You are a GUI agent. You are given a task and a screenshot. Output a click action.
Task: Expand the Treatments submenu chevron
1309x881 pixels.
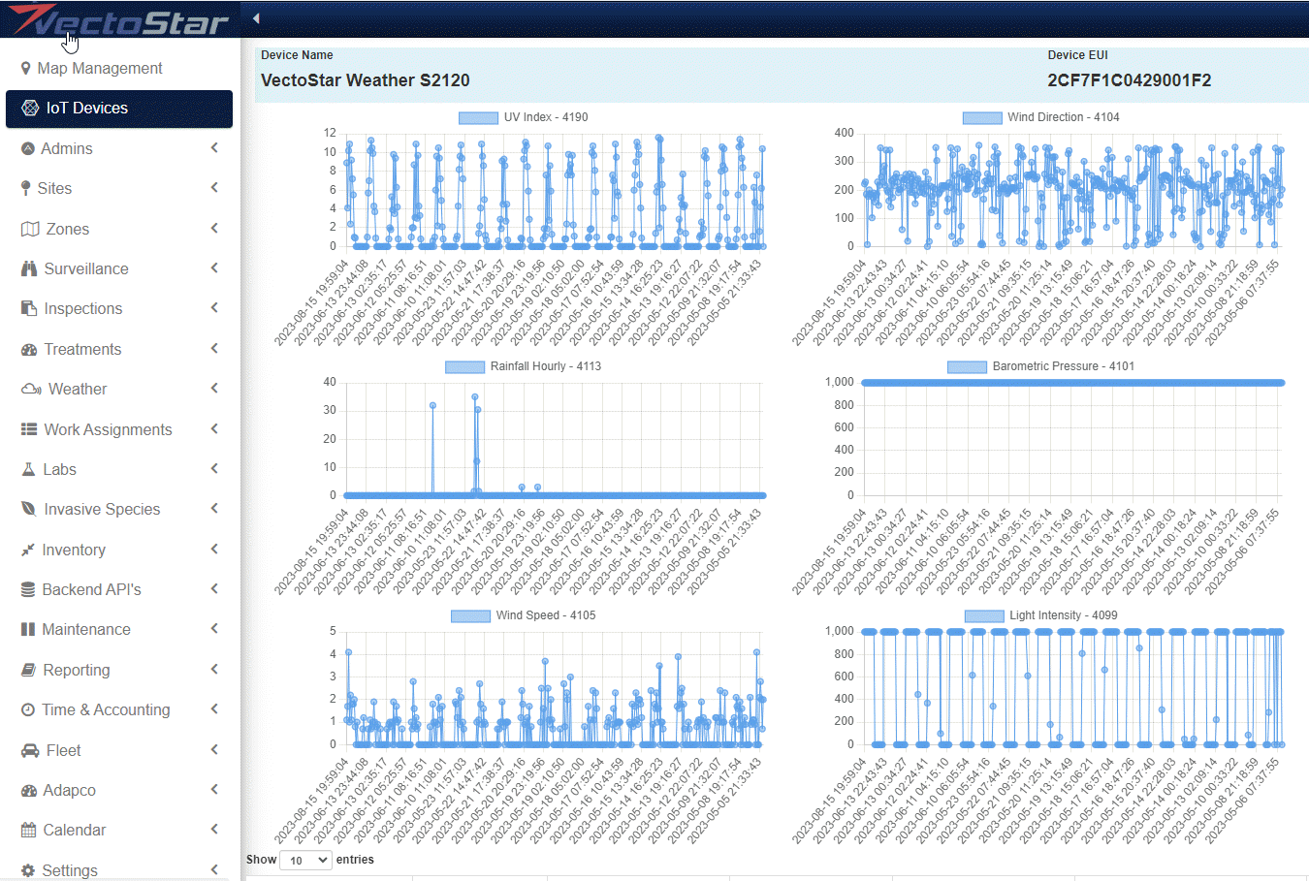214,349
